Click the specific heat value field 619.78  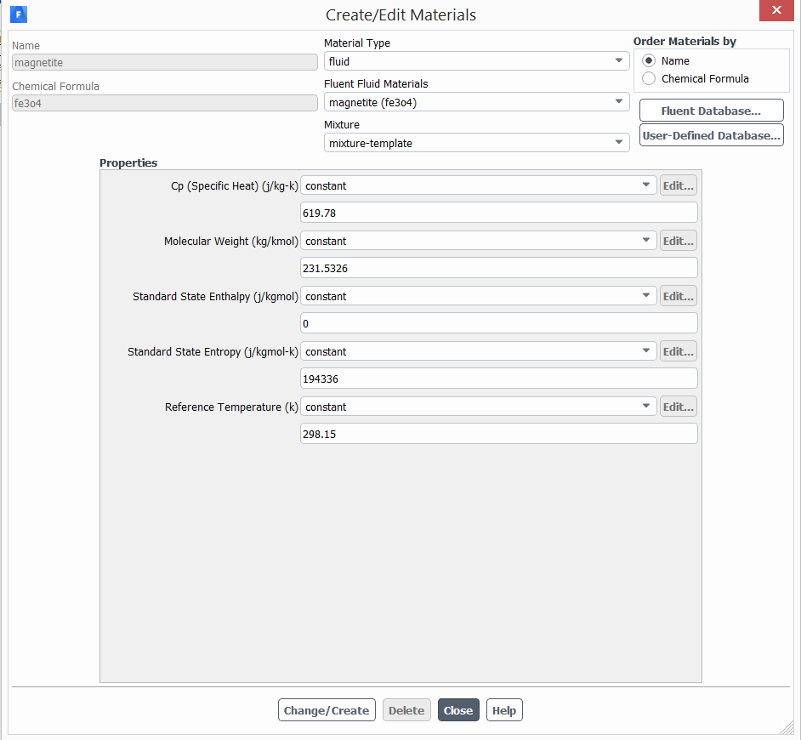pos(498,213)
